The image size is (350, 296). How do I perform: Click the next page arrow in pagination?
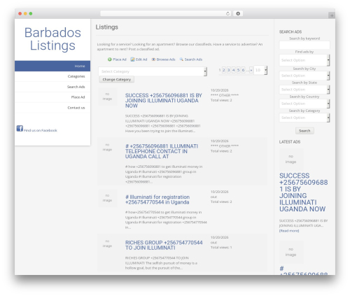tap(251, 70)
